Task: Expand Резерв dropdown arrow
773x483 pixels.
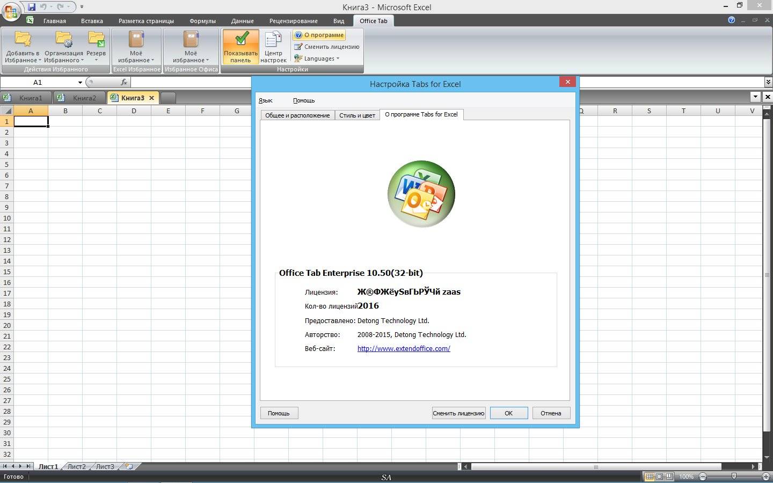Action: 96,60
